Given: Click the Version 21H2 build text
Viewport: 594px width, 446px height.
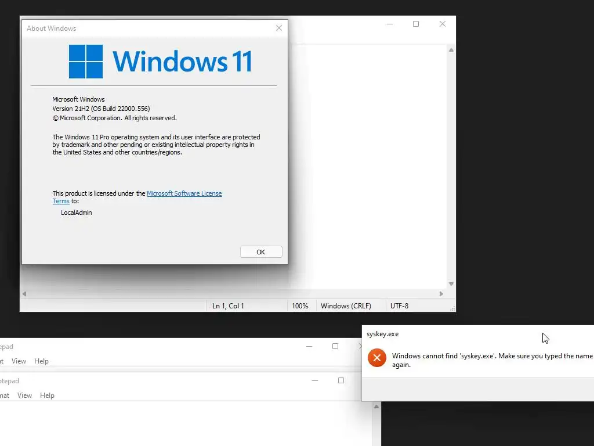Looking at the screenshot, I should pyautogui.click(x=101, y=109).
